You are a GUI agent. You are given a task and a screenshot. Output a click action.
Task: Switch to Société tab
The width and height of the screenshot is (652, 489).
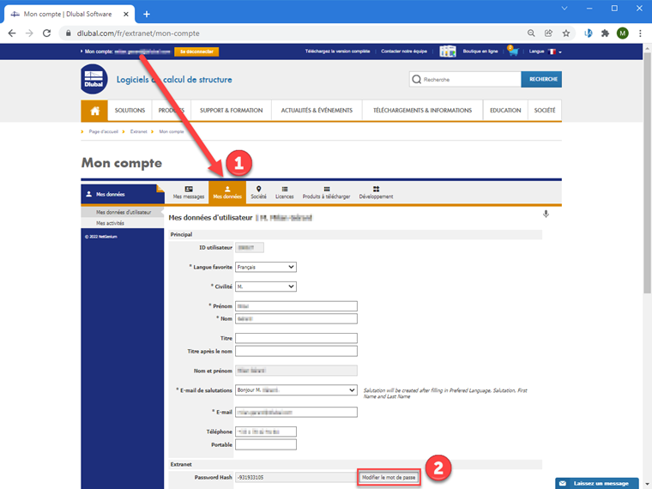pyautogui.click(x=258, y=192)
